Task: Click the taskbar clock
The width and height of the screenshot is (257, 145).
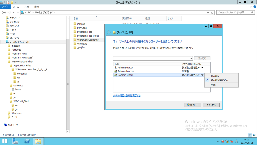Action: [x=247, y=141]
